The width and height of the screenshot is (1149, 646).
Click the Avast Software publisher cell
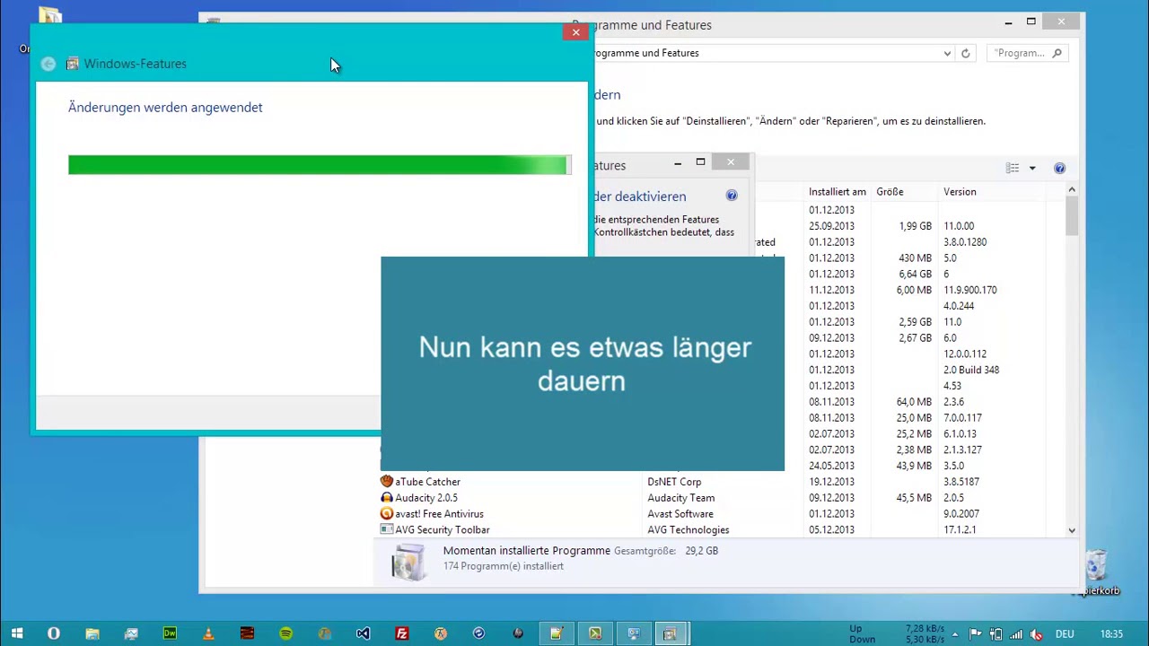coord(680,514)
